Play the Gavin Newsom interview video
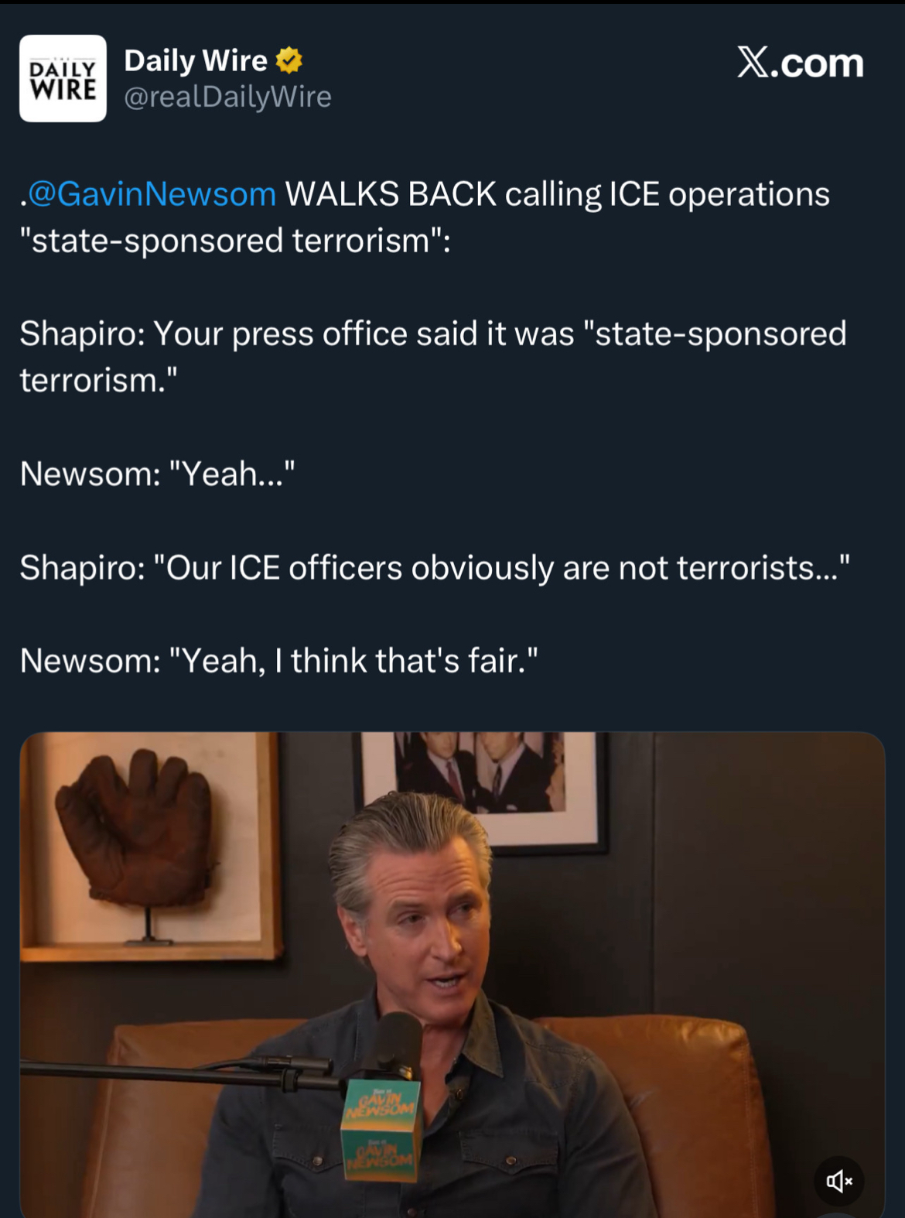This screenshot has width=905, height=1218. pyautogui.click(x=452, y=975)
